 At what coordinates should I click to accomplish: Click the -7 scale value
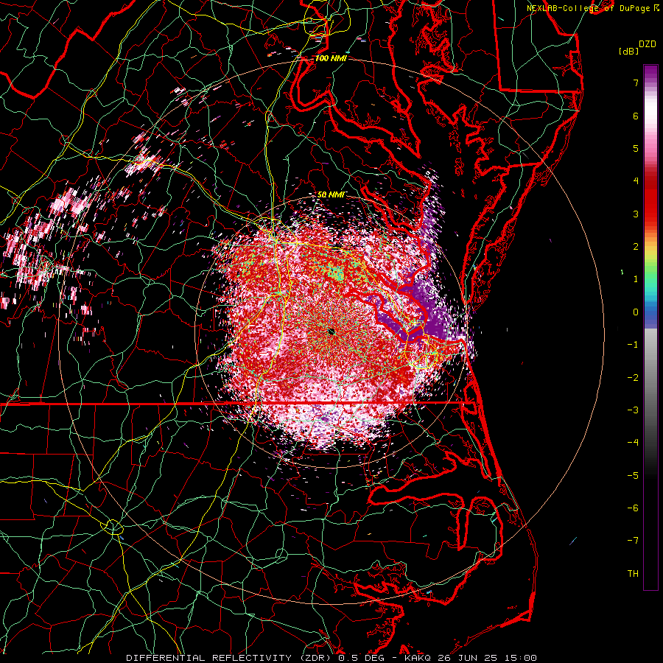[x=633, y=541]
